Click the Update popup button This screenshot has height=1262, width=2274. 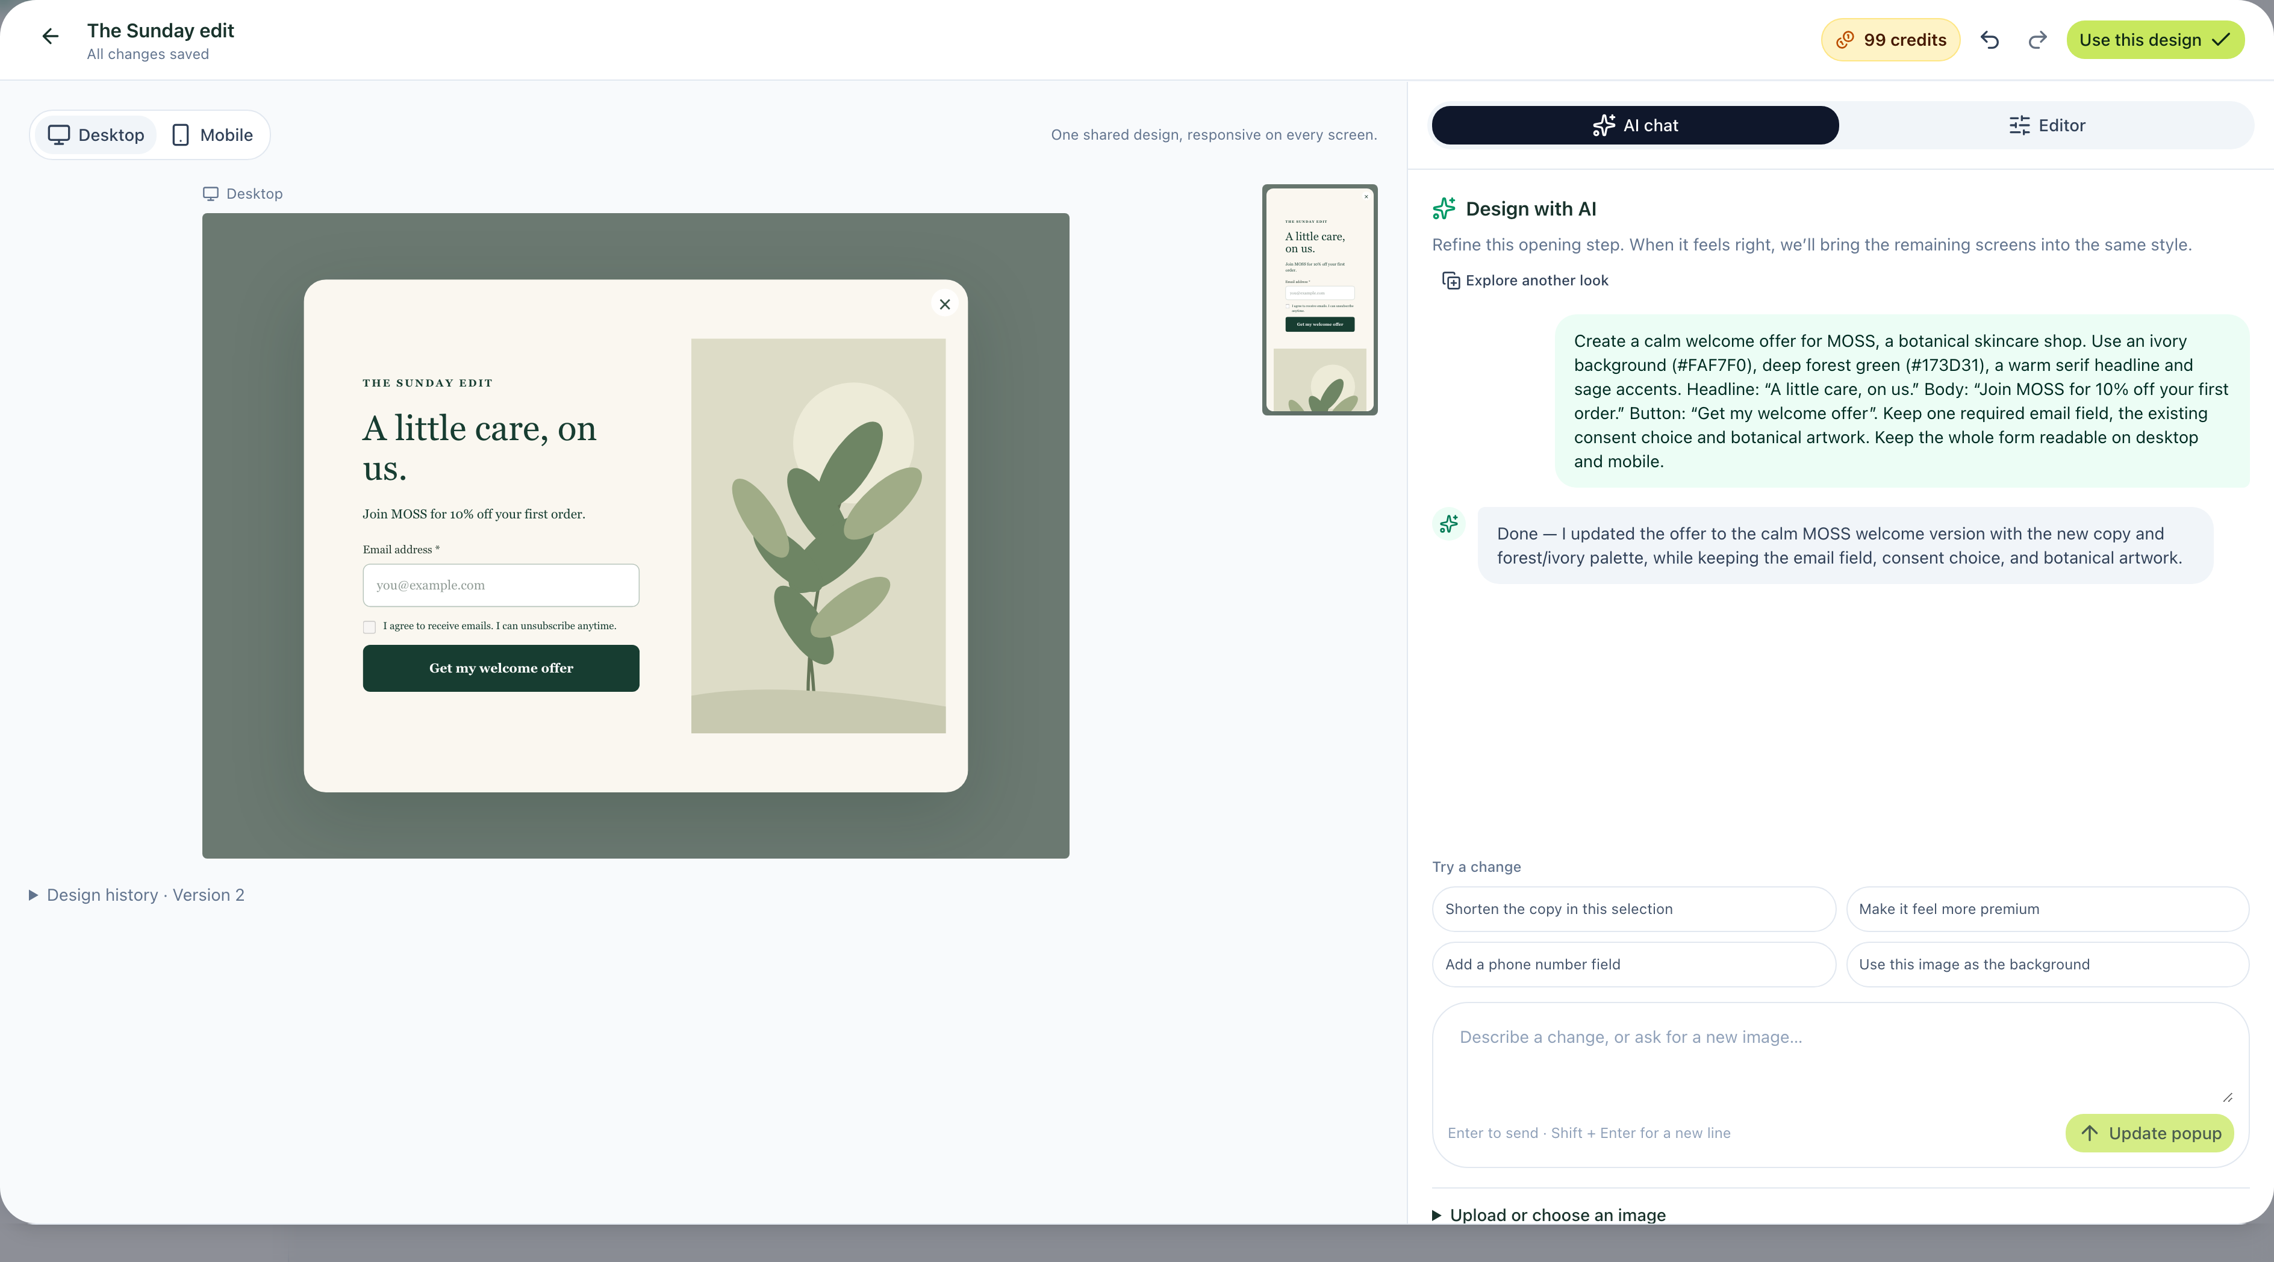point(2149,1133)
